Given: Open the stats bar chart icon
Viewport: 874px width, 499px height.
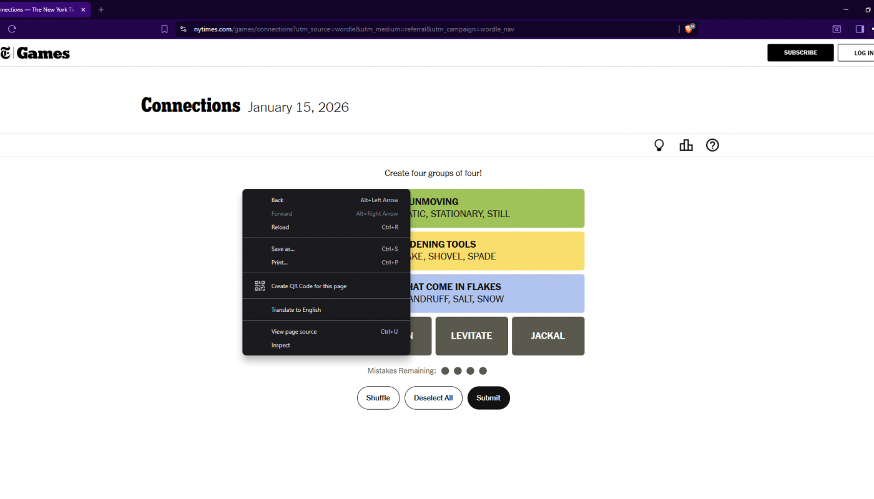Looking at the screenshot, I should (x=686, y=145).
